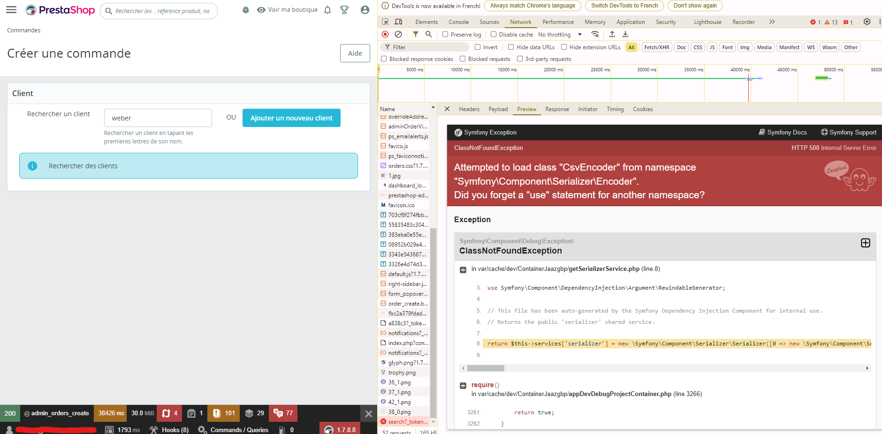Open the No throttling dropdown
The width and height of the screenshot is (882, 434).
pyautogui.click(x=560, y=34)
